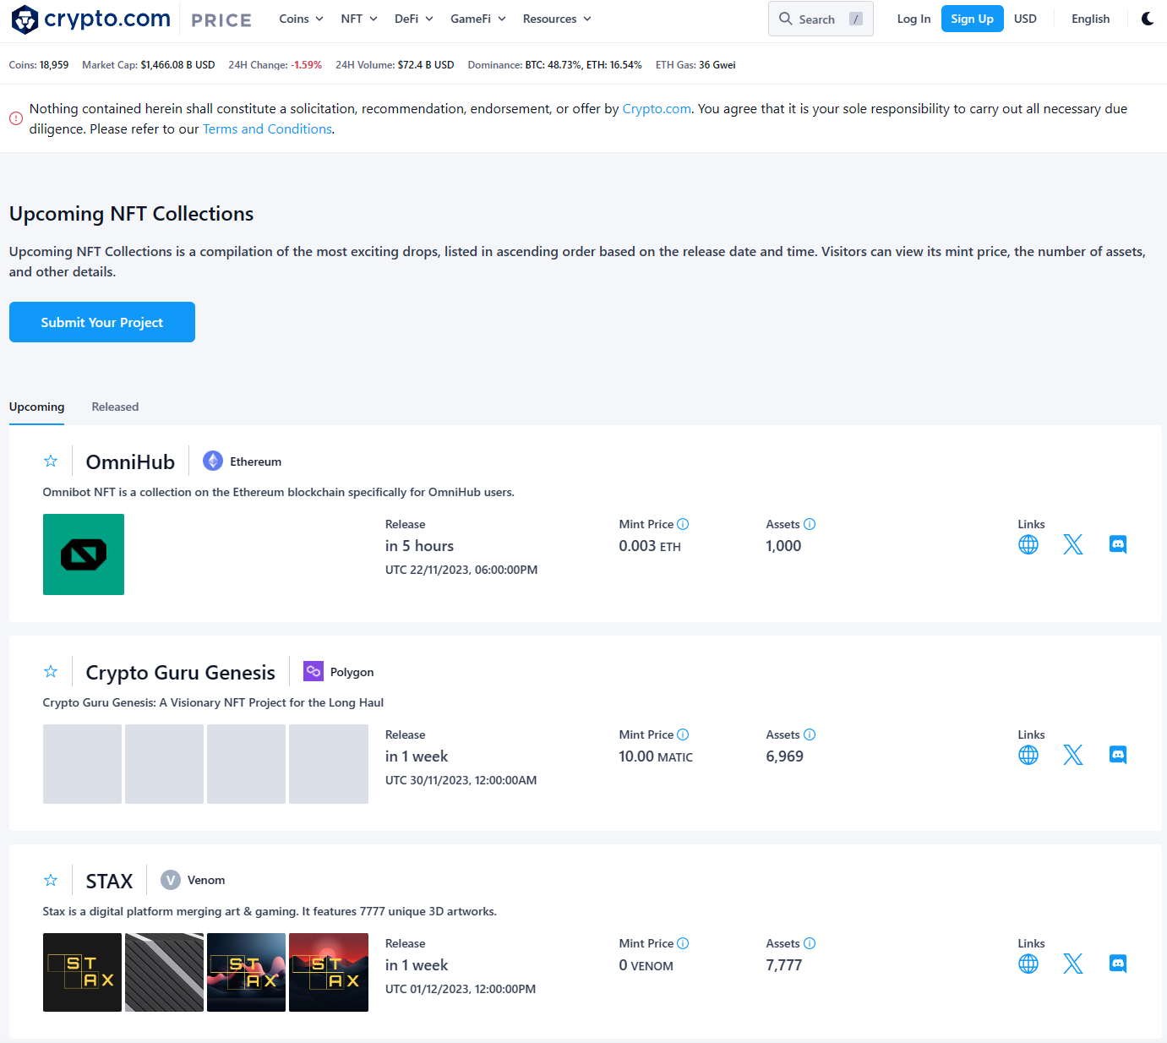Click the Assets info icon for STAX
Viewport: 1167px width, 1043px height.
click(809, 944)
